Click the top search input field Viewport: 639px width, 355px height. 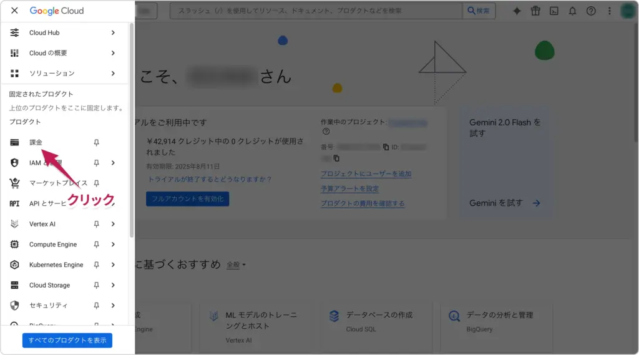tap(316, 11)
